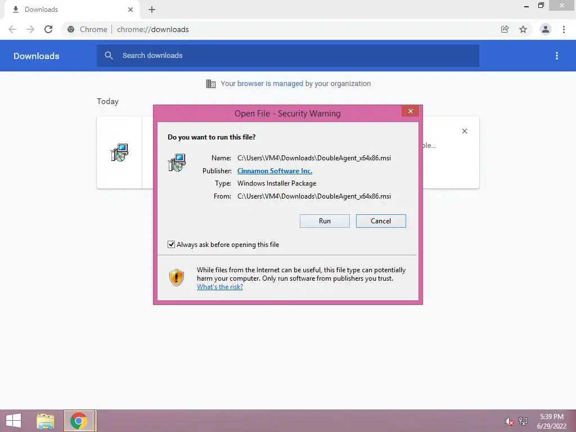This screenshot has width=576, height=432.
Task: Restore down the Chrome window
Action: 541,6
